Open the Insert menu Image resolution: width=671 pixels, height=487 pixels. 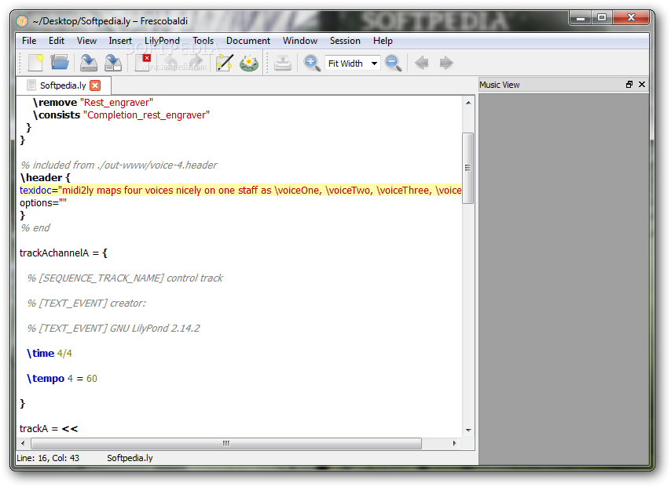tap(119, 41)
